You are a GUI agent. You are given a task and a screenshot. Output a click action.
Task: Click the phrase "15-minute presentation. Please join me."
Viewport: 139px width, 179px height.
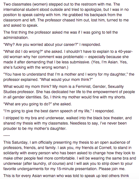click(x=91, y=169)
